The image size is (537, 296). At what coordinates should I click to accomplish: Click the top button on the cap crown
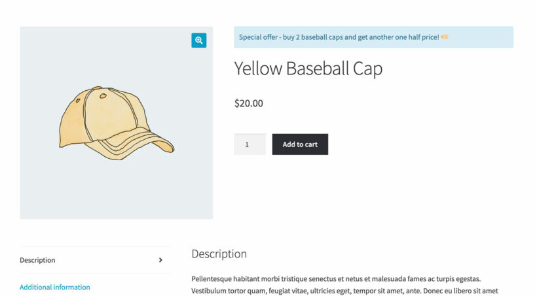[97, 88]
